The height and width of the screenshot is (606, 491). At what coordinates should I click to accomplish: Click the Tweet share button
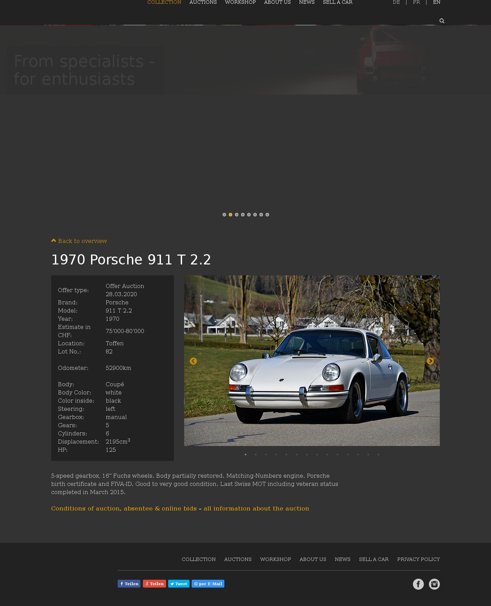pyautogui.click(x=179, y=584)
